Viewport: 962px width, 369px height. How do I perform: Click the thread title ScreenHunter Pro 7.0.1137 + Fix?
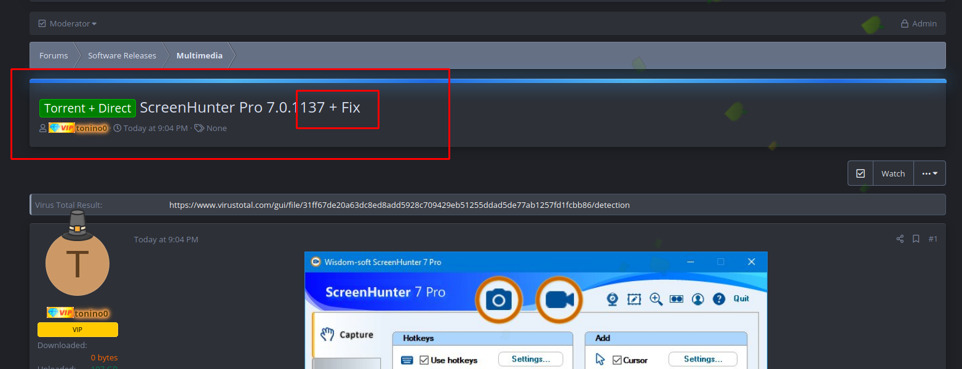click(x=250, y=108)
